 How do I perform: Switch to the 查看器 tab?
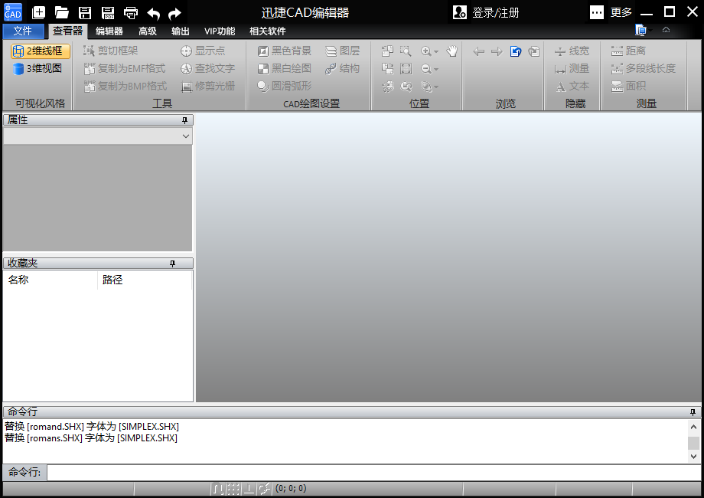point(68,31)
